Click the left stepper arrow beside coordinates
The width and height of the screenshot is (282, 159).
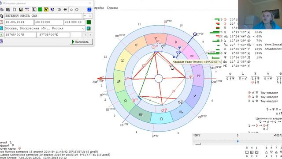85,35
